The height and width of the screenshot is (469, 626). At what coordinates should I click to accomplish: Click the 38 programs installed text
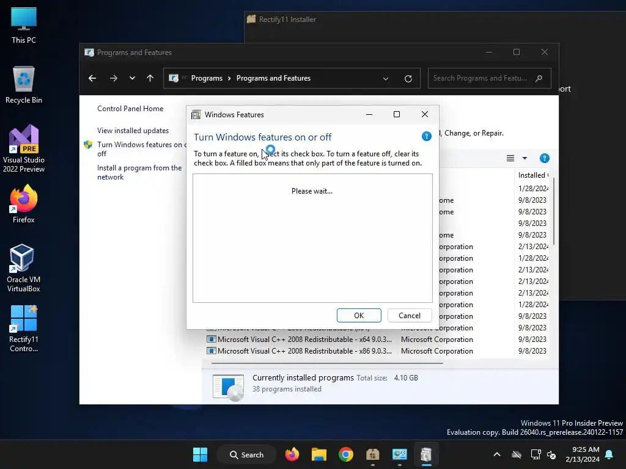pos(287,389)
